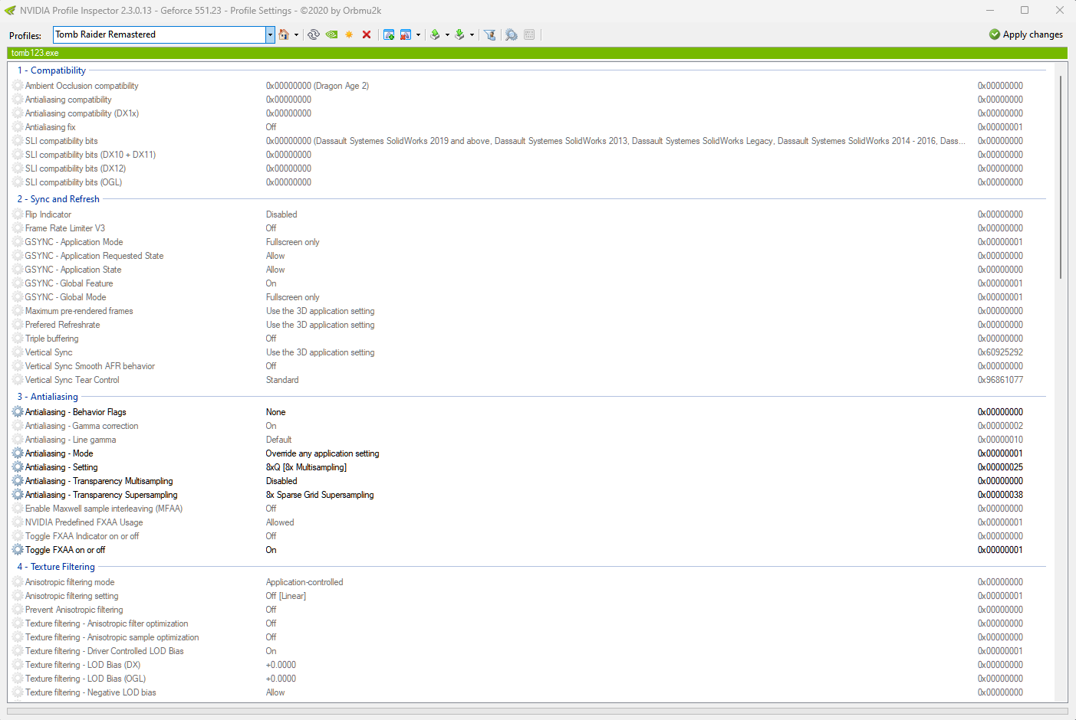
Task: Toggle the show customized settings filter icon
Action: (x=489, y=34)
